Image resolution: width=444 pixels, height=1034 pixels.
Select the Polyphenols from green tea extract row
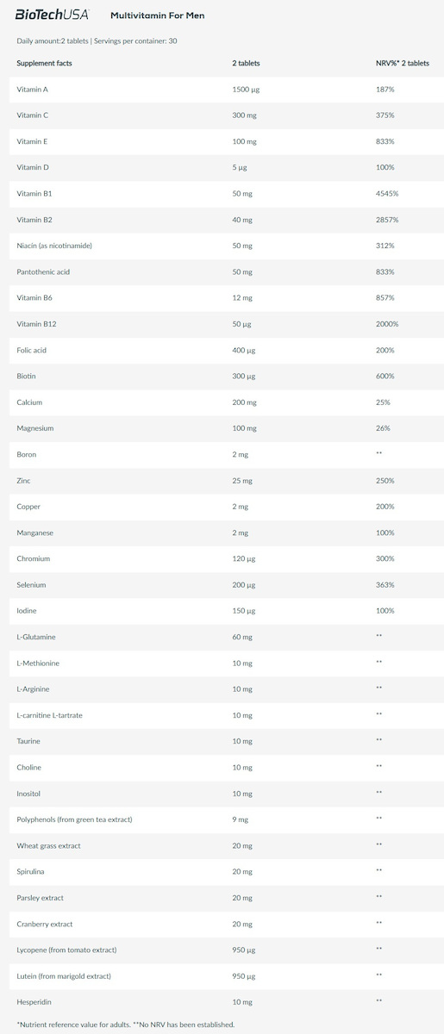pyautogui.click(x=222, y=819)
